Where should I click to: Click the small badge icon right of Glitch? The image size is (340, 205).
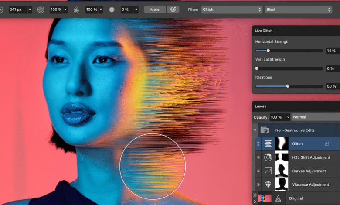click(x=327, y=143)
